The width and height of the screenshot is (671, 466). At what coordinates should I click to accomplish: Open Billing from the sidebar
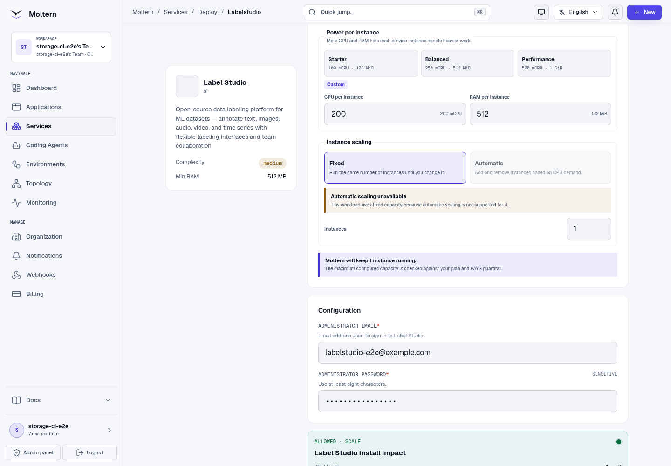[61, 294]
